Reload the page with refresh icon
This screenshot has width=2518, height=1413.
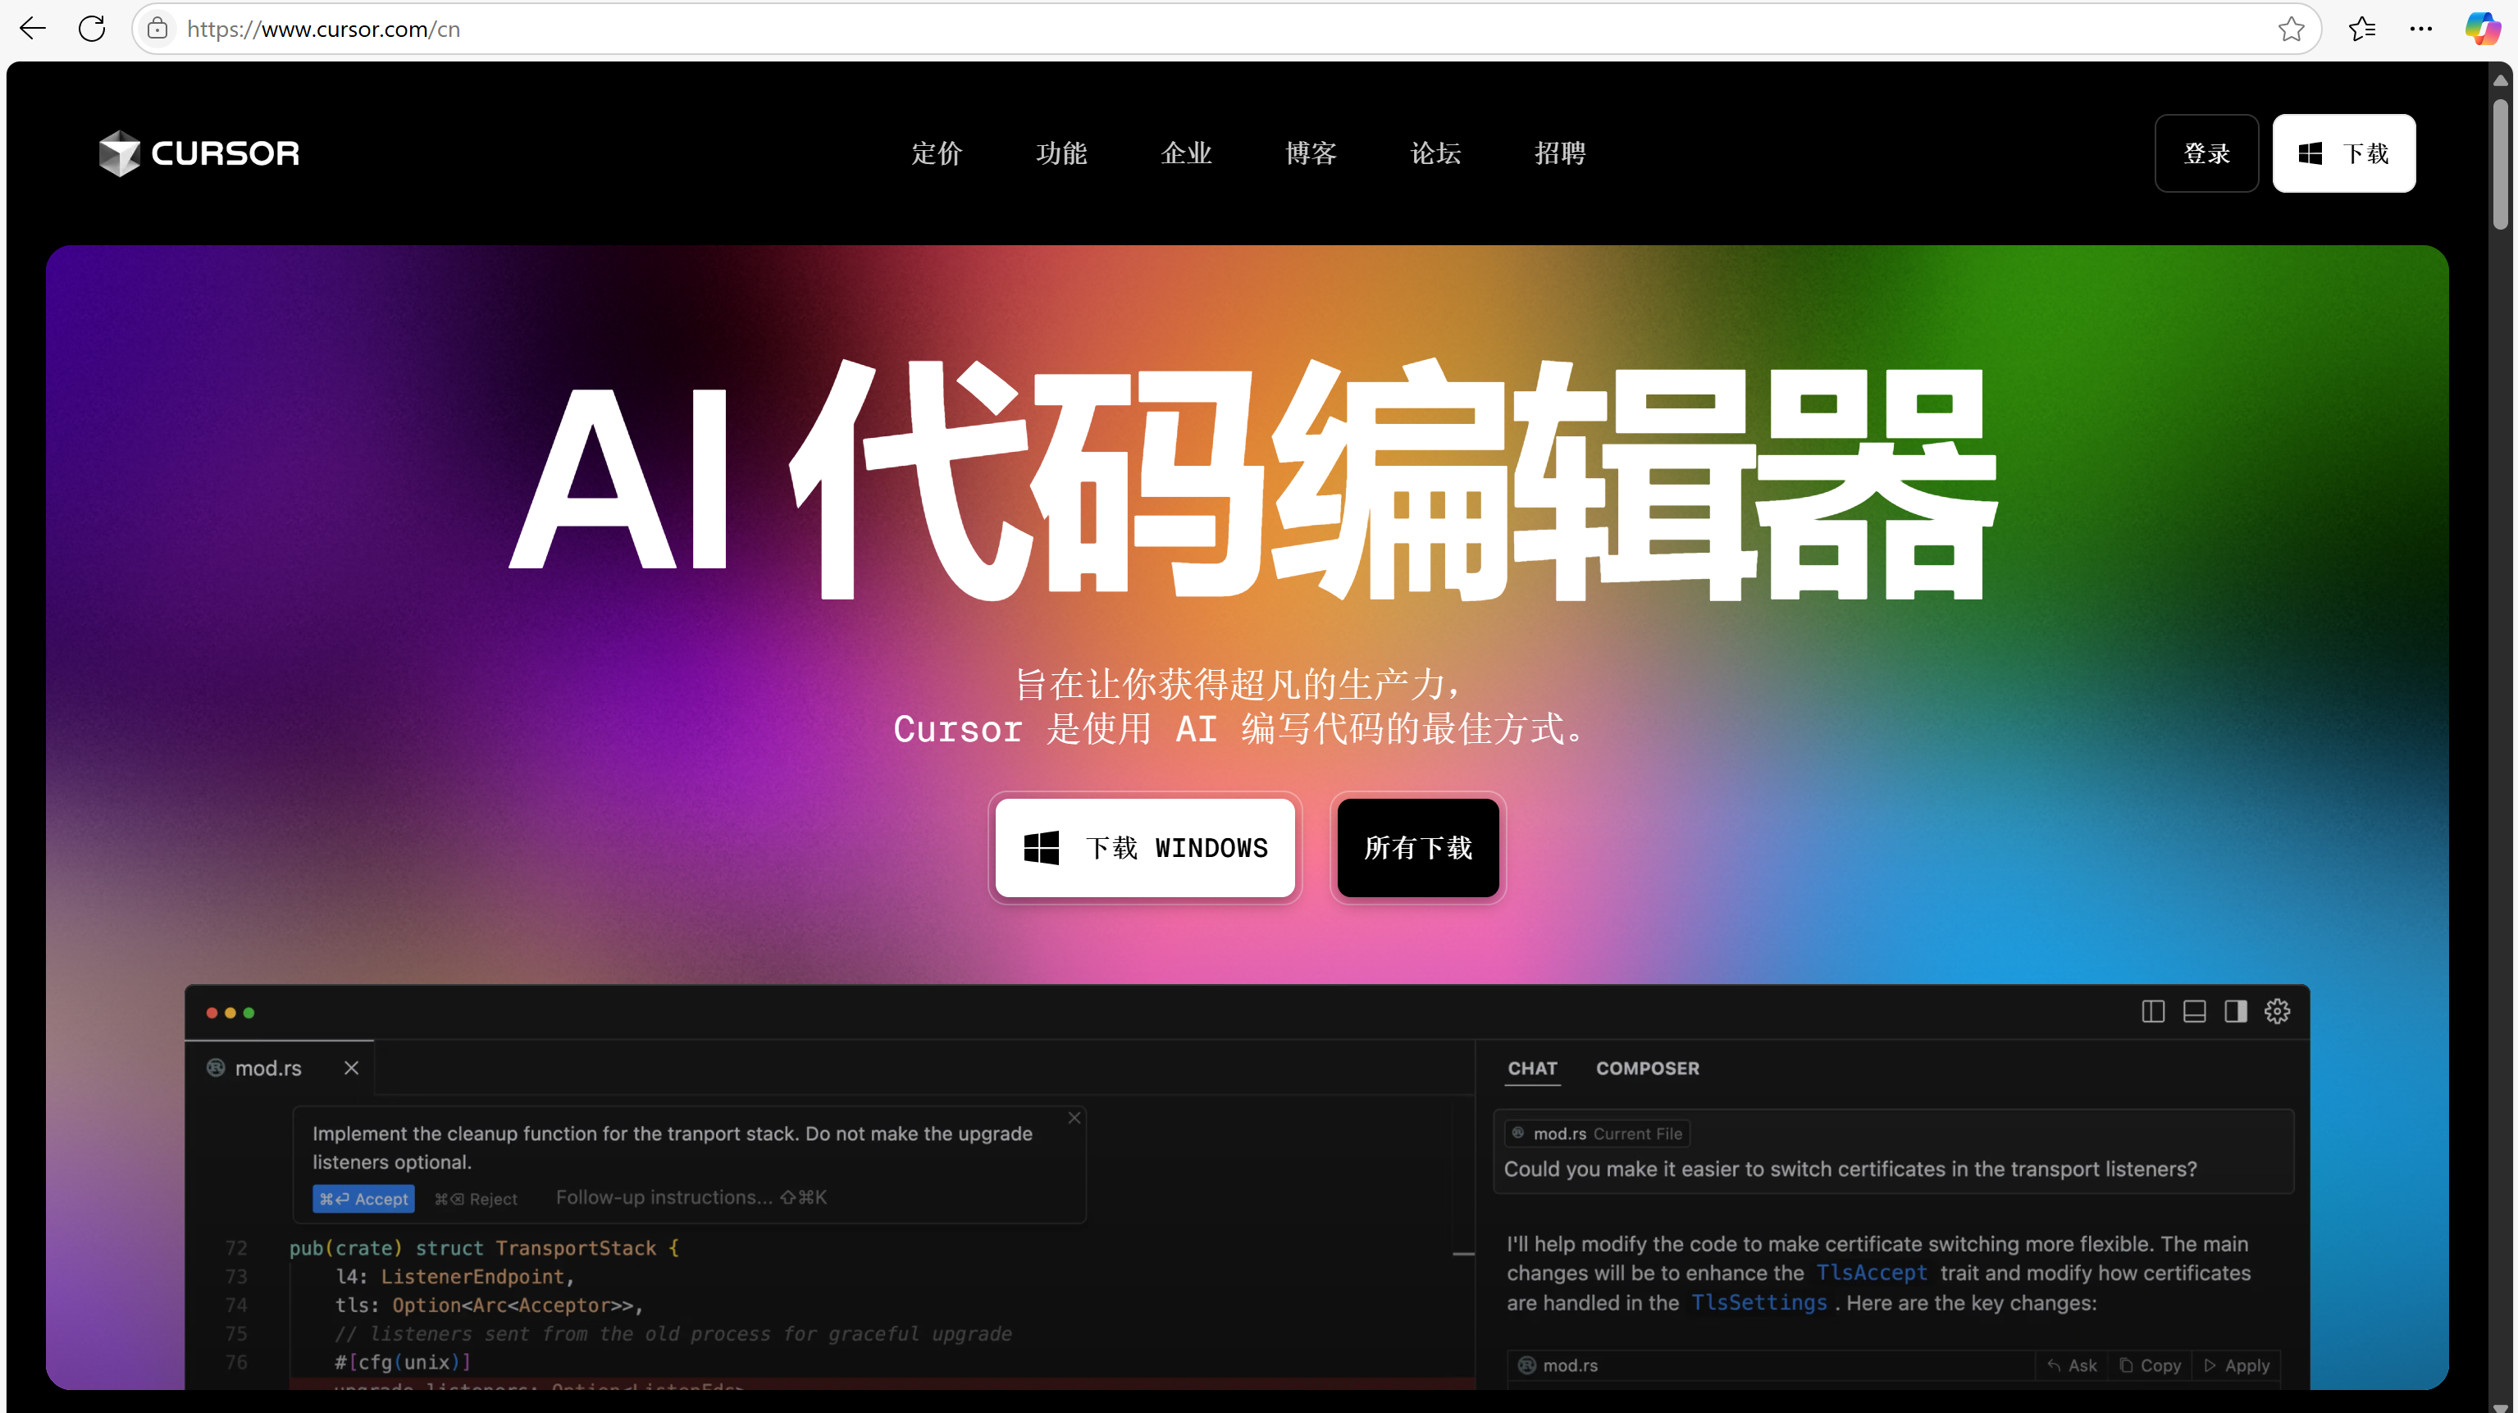tap(92, 29)
